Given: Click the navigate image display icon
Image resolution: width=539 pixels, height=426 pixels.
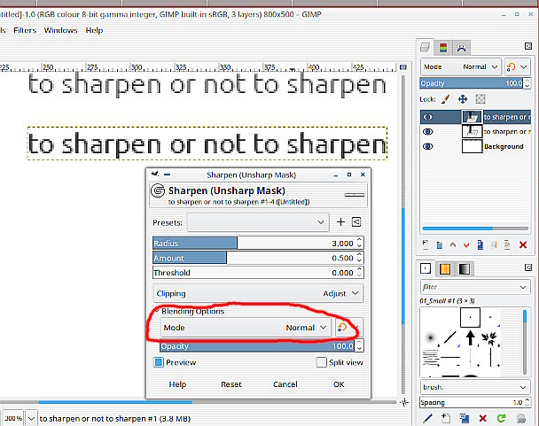Looking at the screenshot, I should pyautogui.click(x=404, y=402).
